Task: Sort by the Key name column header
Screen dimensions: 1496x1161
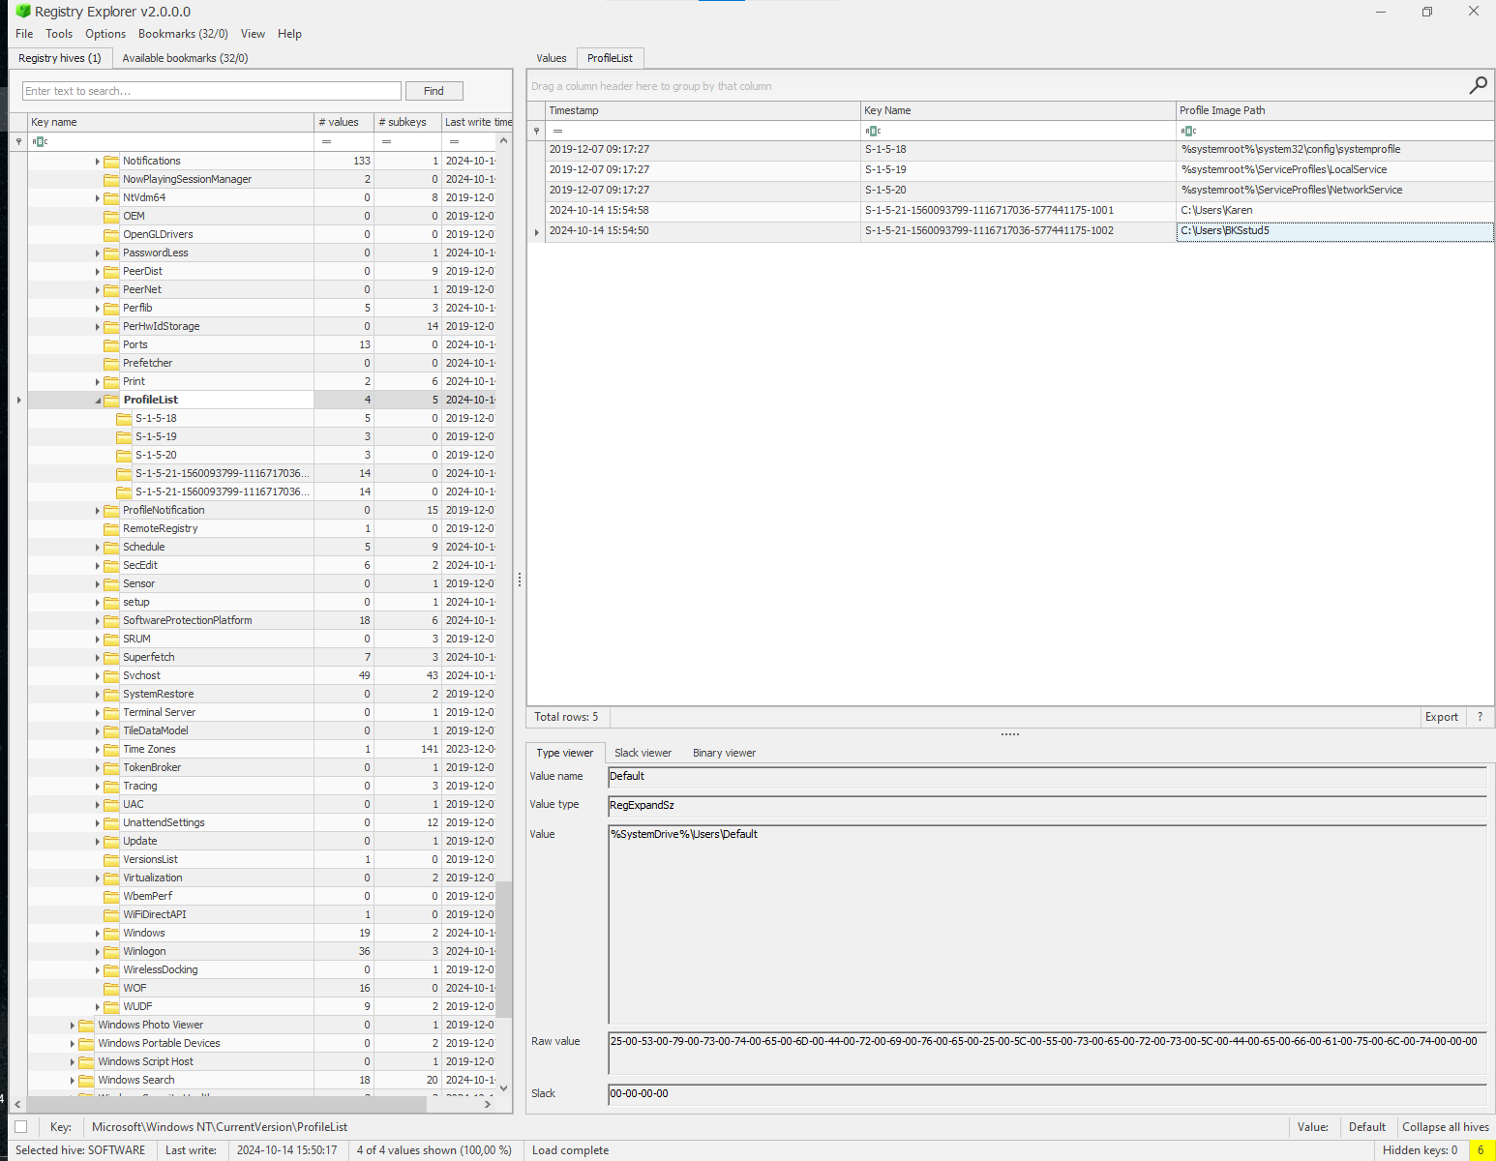Action: coord(170,122)
